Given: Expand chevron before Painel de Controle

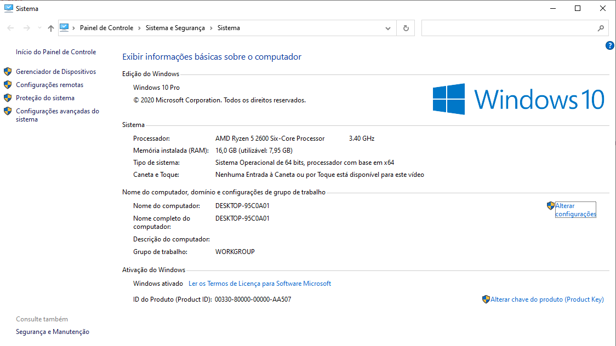Looking at the screenshot, I should tap(73, 28).
